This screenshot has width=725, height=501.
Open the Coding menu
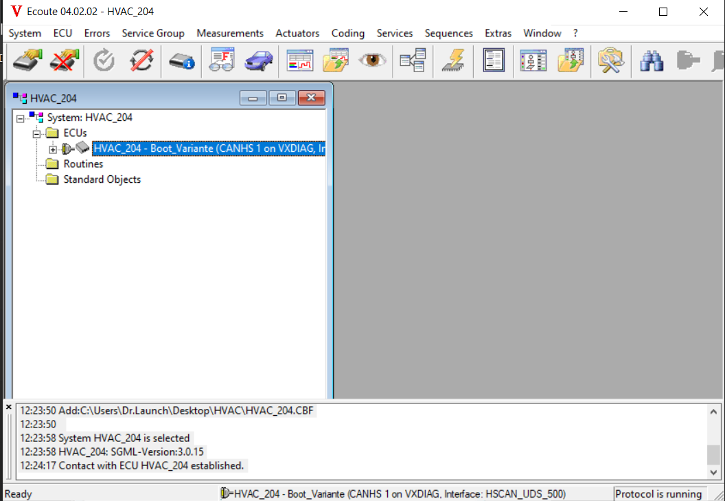[x=347, y=34]
